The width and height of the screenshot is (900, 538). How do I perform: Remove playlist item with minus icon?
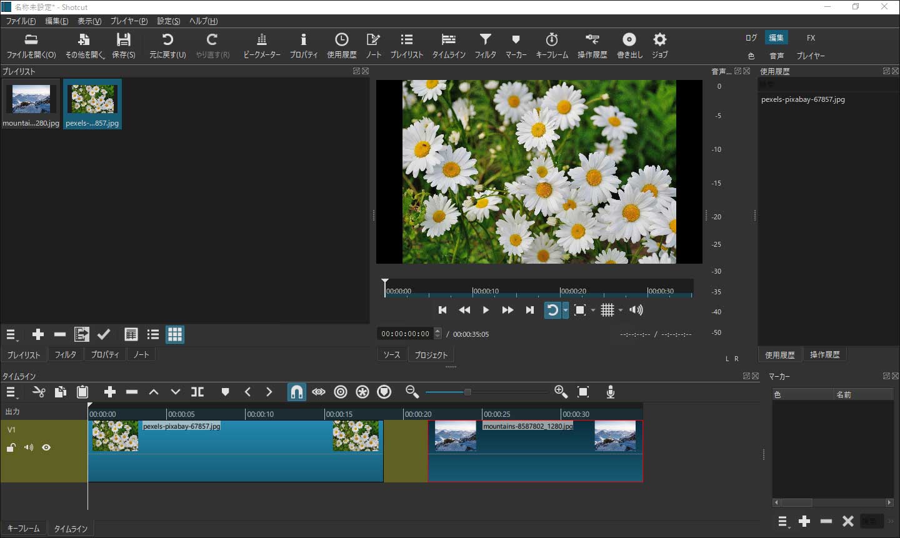pos(60,334)
